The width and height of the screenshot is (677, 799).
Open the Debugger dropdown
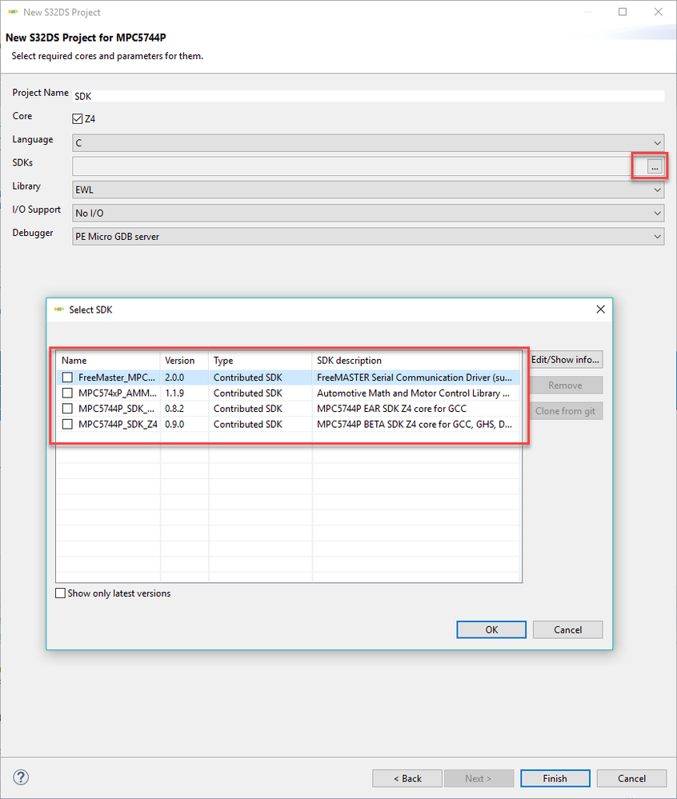[368, 237]
